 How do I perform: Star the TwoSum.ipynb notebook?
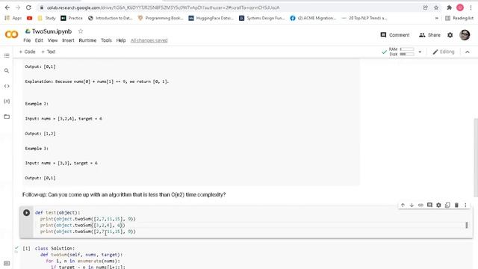click(x=81, y=31)
